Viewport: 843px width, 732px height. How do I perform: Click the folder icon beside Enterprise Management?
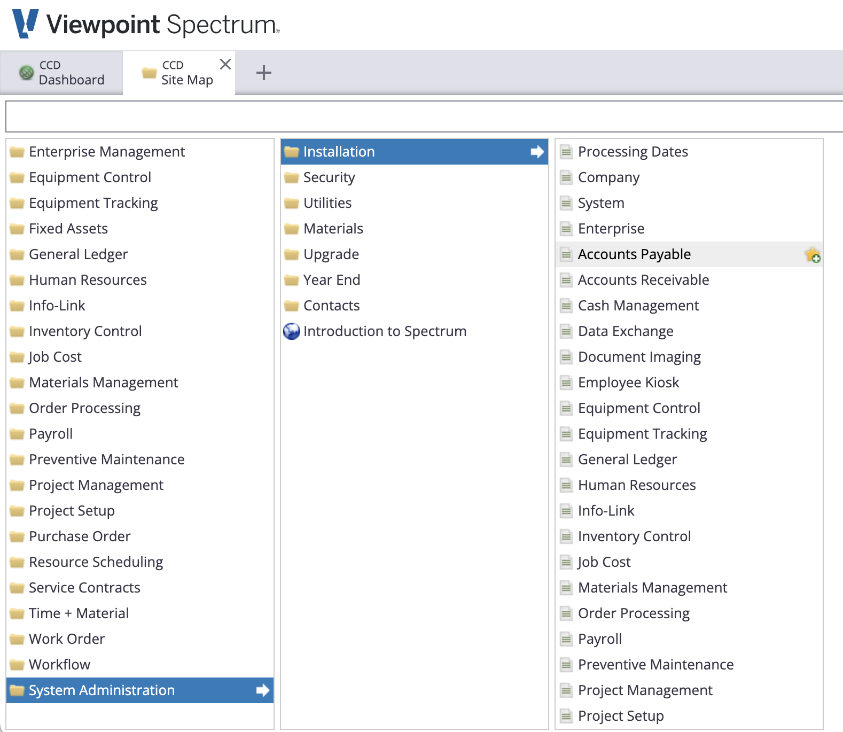[x=17, y=152]
